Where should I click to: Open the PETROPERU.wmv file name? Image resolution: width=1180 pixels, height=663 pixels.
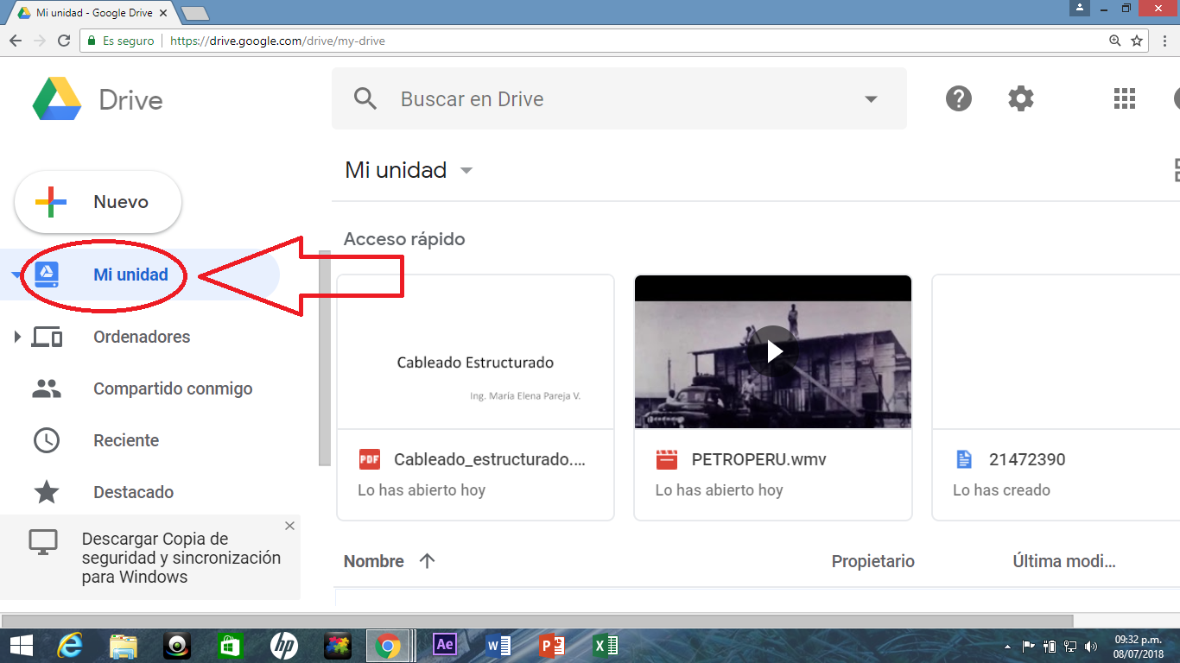(x=759, y=459)
